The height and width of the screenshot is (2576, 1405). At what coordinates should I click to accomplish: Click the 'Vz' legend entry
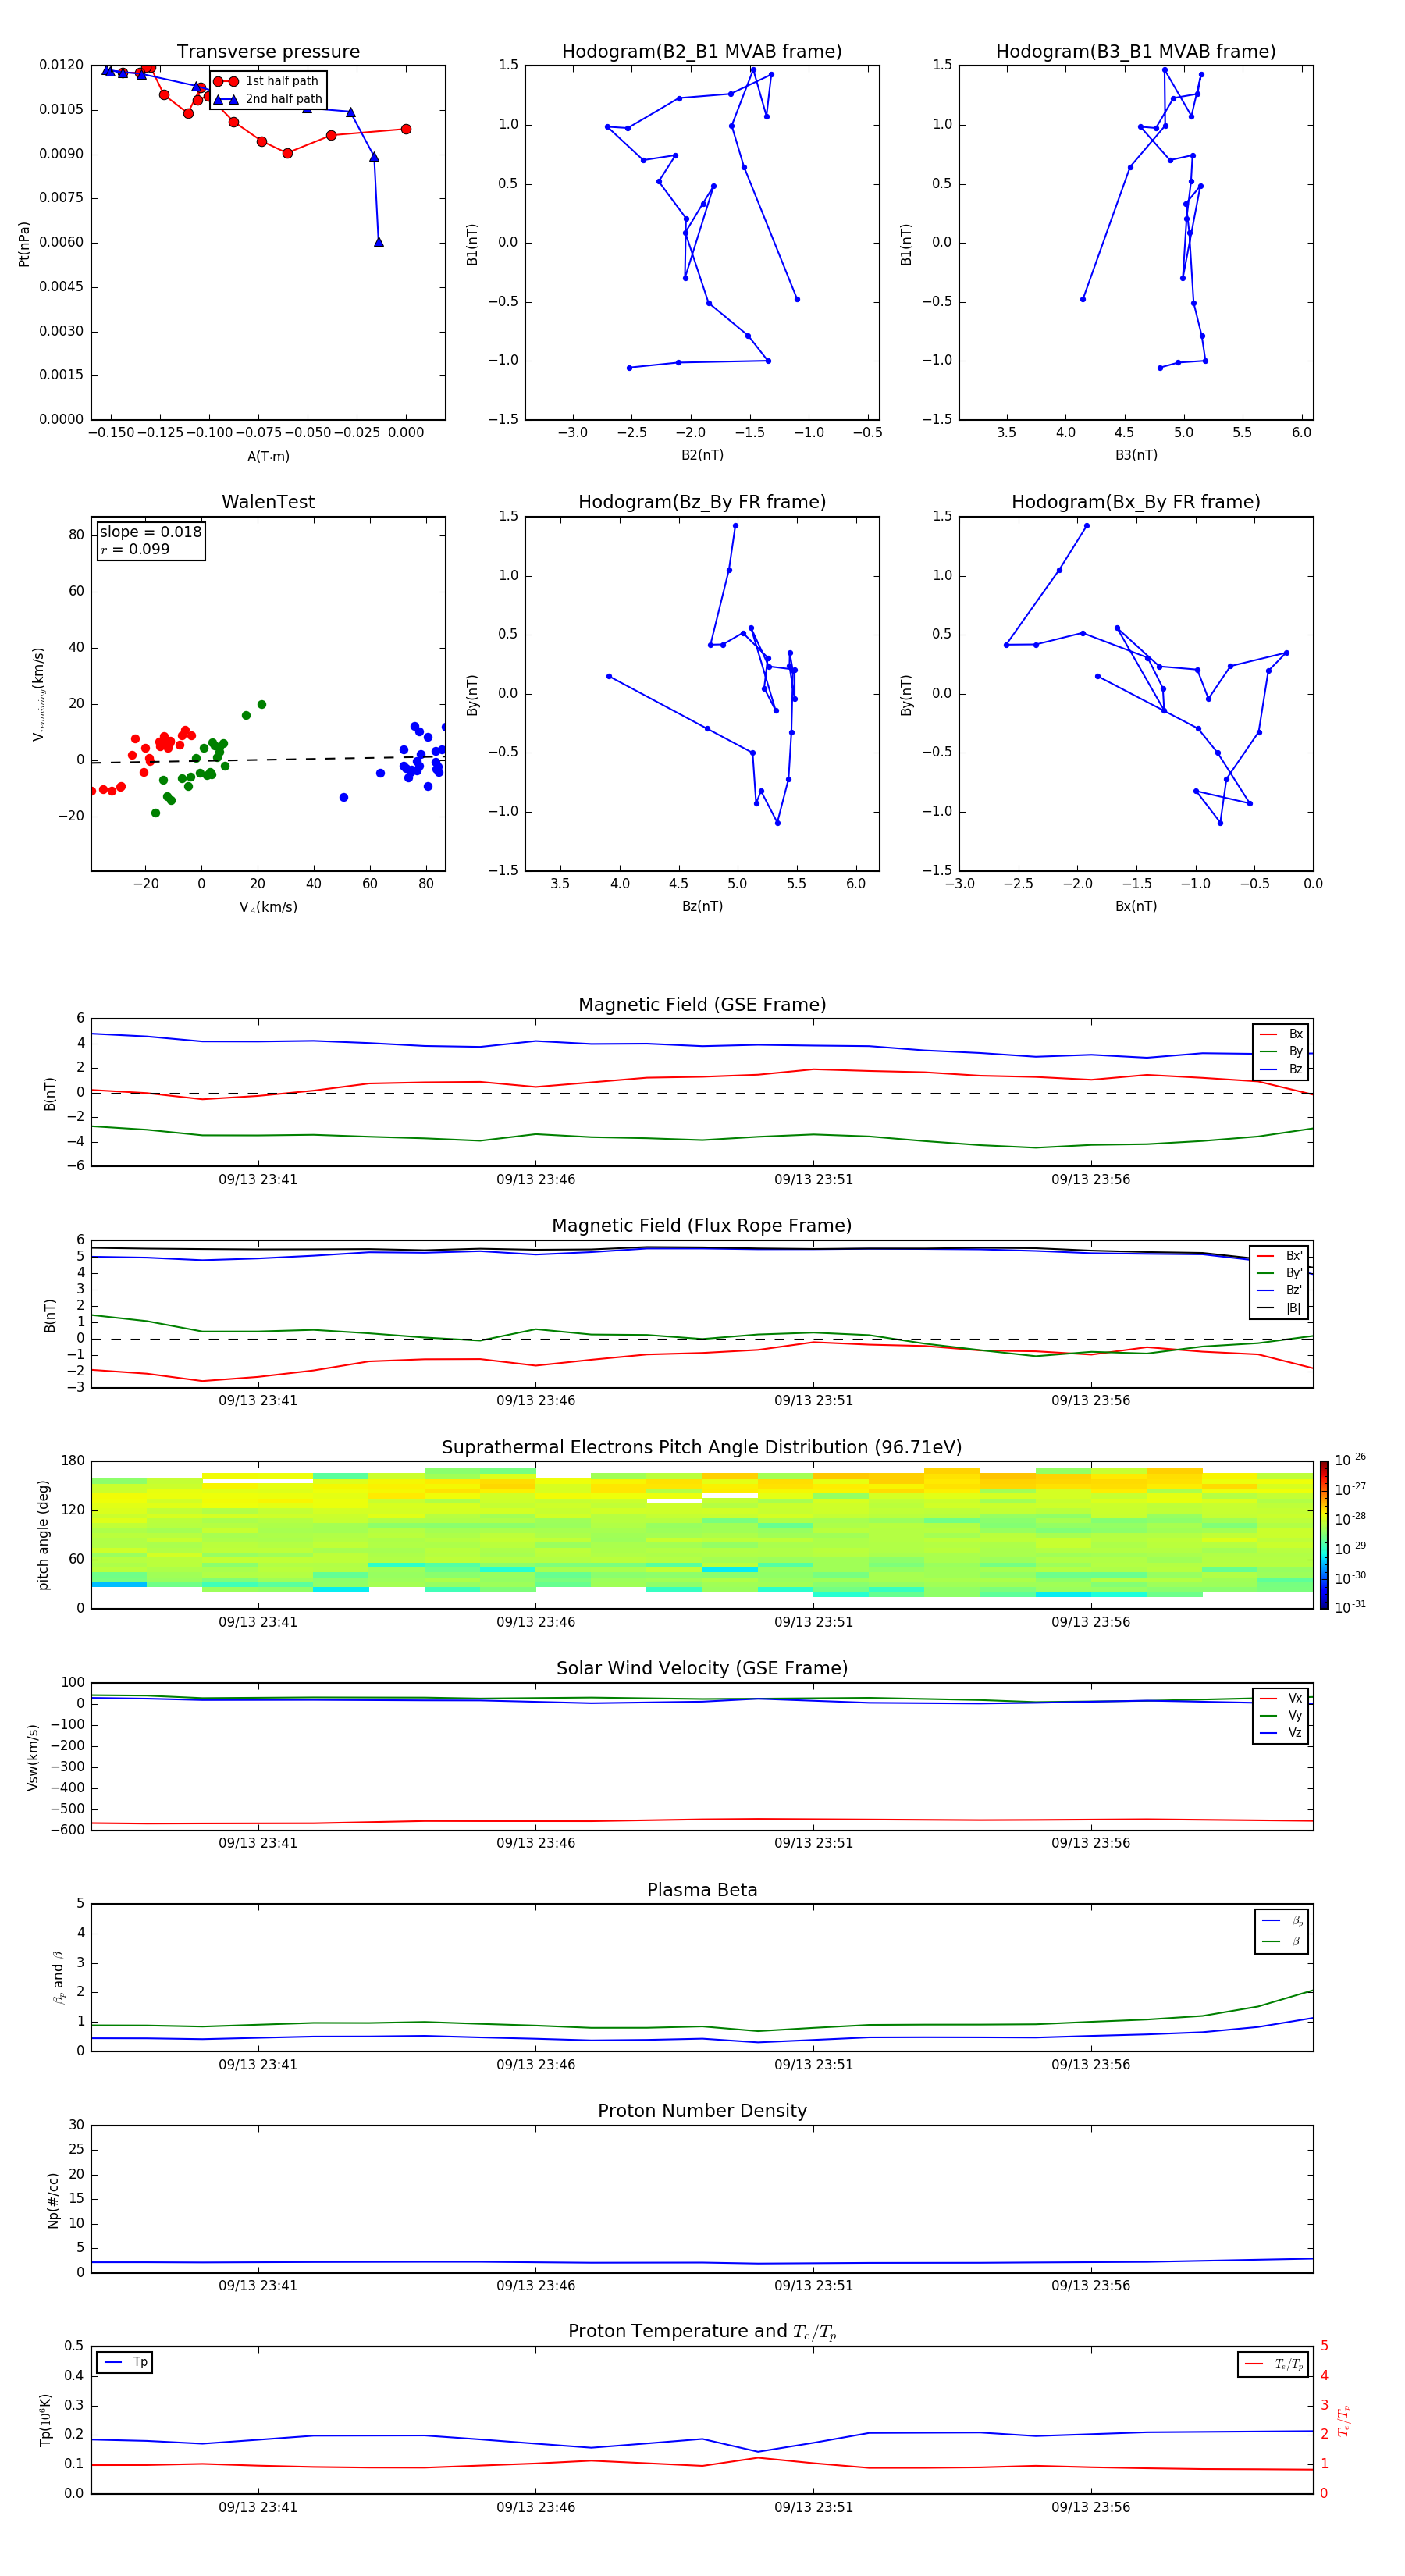click(x=1281, y=1733)
